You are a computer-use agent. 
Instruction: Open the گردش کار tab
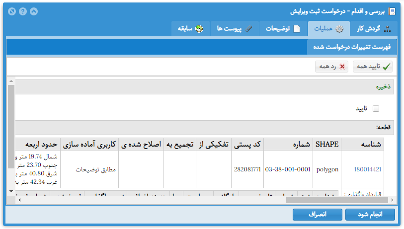(x=374, y=29)
